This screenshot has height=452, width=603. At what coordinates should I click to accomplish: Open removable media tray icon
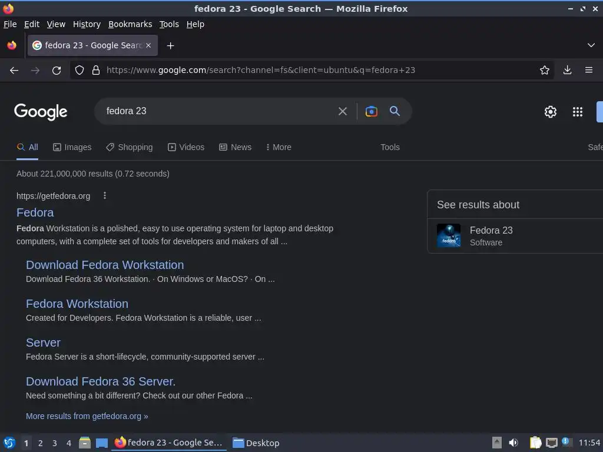click(497, 443)
